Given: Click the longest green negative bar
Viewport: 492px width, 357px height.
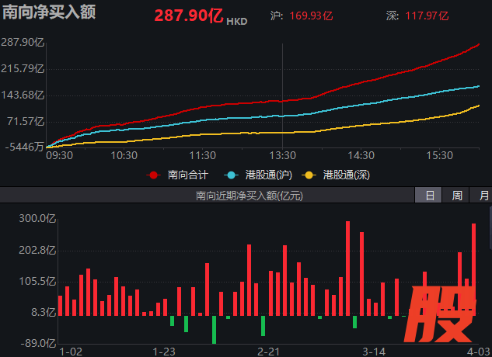Looking at the screenshot, I should (214, 329).
